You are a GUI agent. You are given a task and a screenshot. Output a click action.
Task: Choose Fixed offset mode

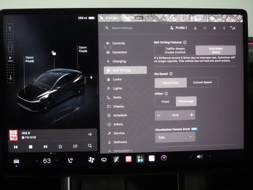(x=165, y=102)
